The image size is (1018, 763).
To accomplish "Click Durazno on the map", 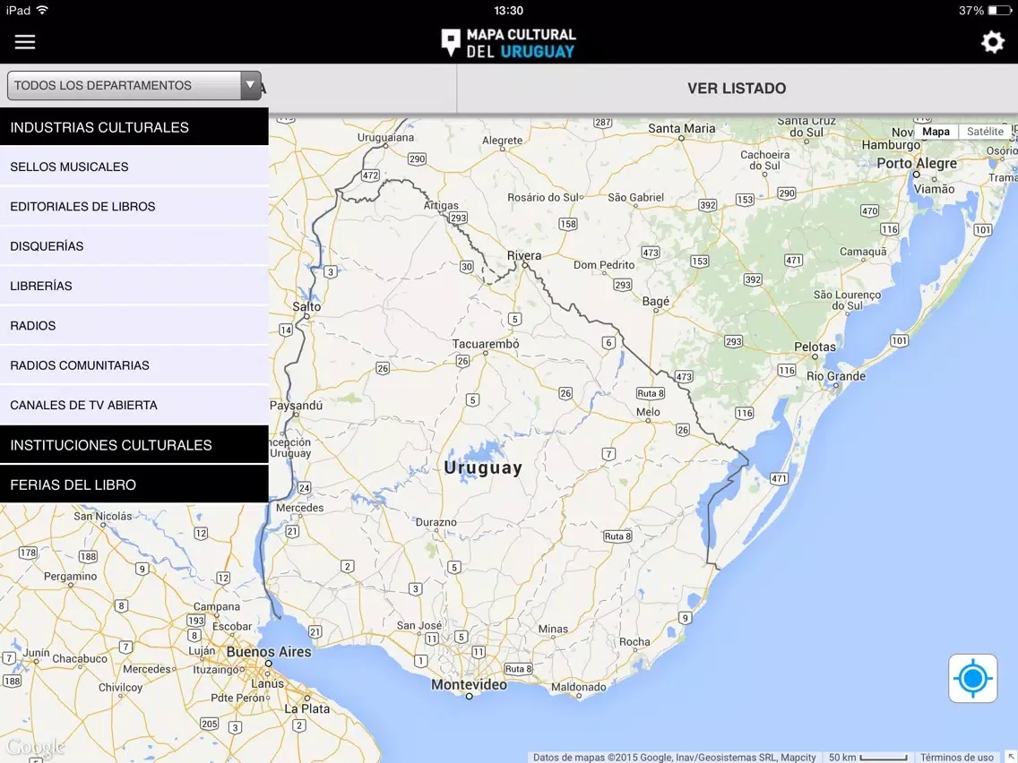I will click(x=436, y=522).
